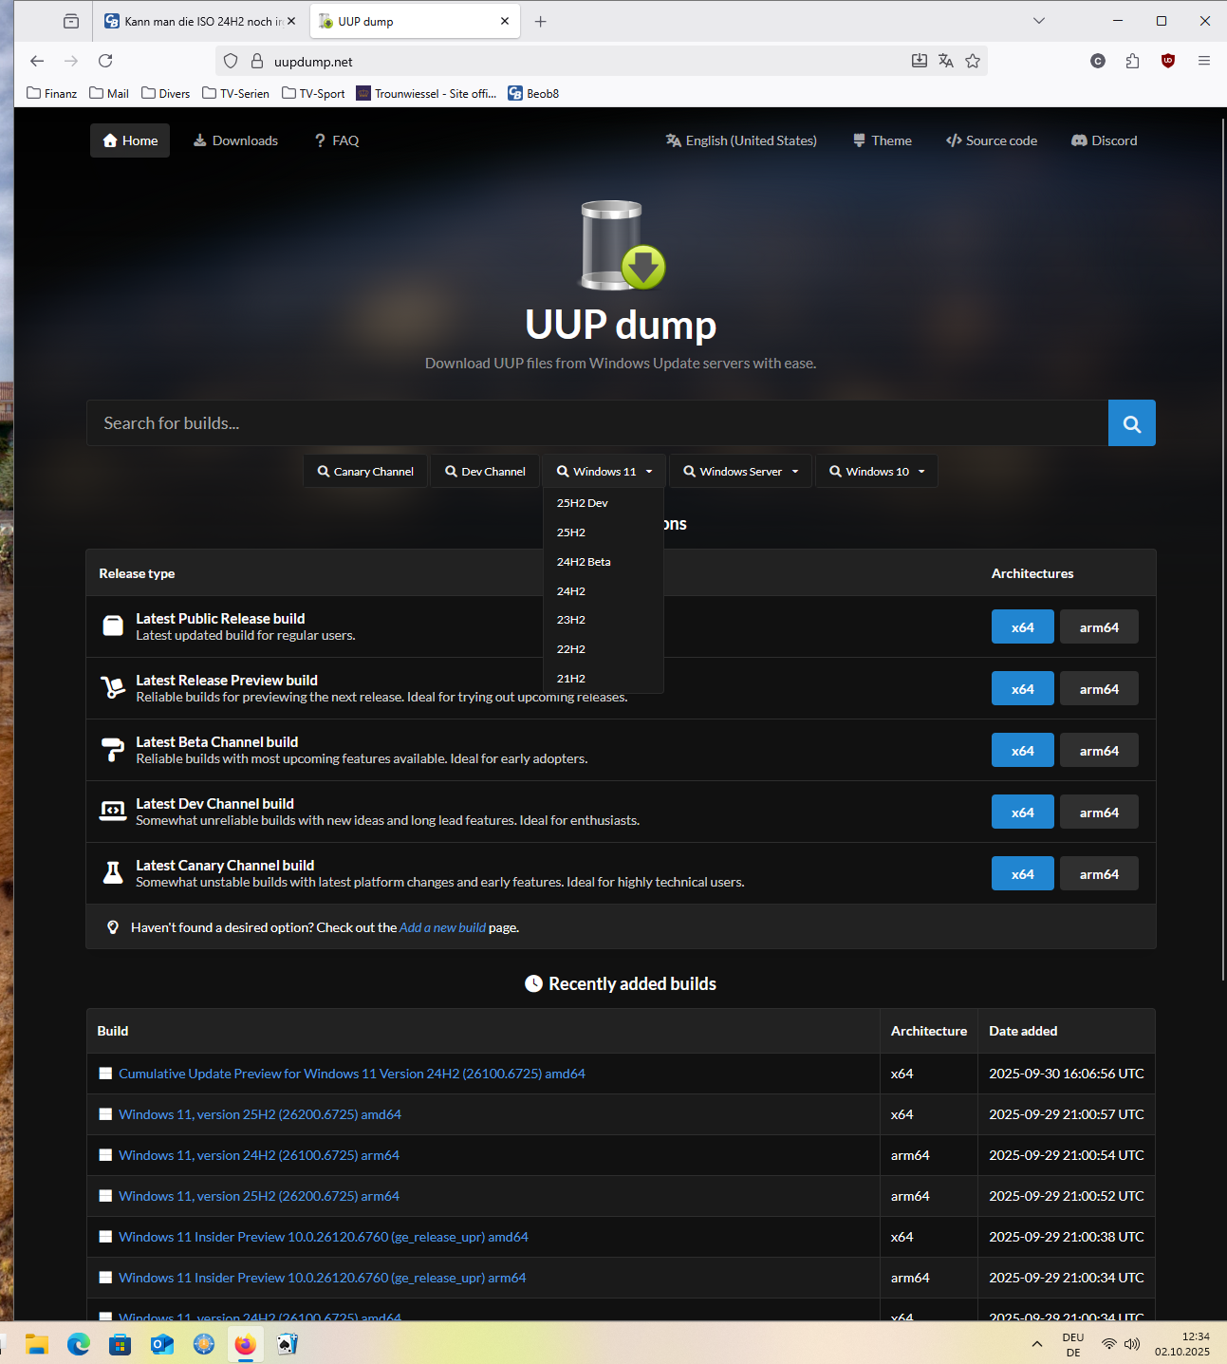This screenshot has width=1227, height=1364.
Task: Click x64 for Latest Public Release build
Action: coord(1023,627)
